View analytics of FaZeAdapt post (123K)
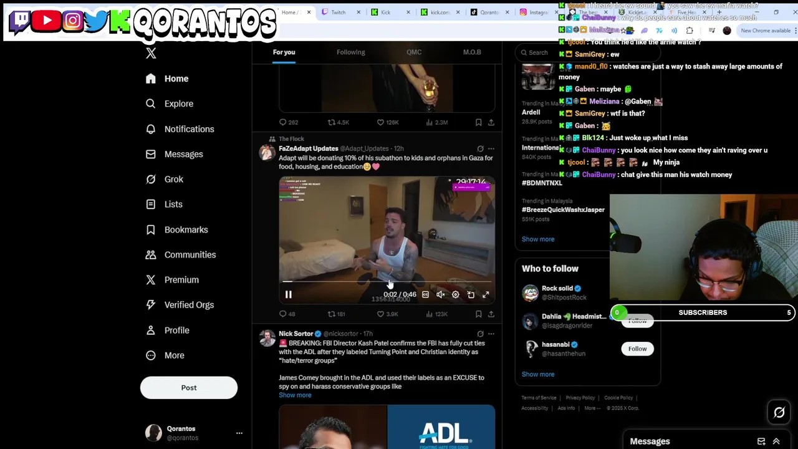The height and width of the screenshot is (449, 798). click(x=436, y=314)
